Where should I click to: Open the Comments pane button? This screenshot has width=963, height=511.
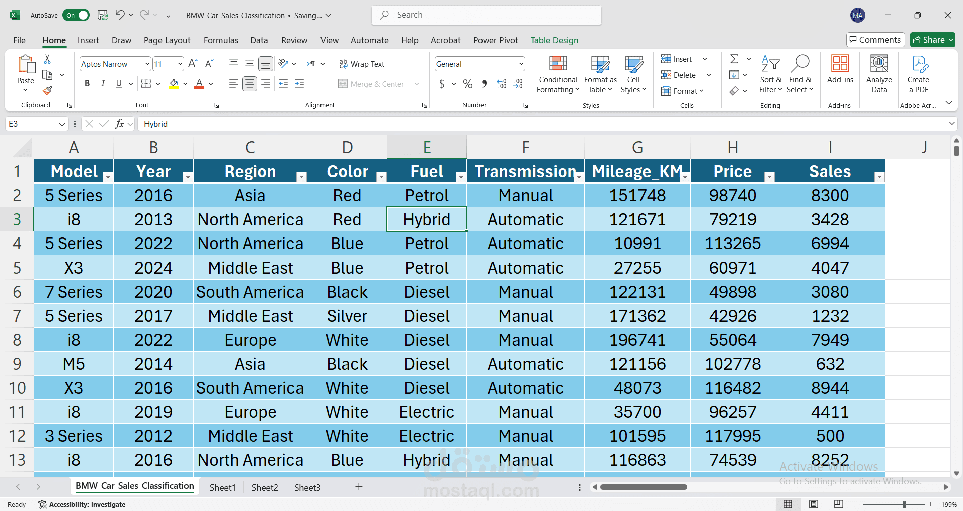875,40
